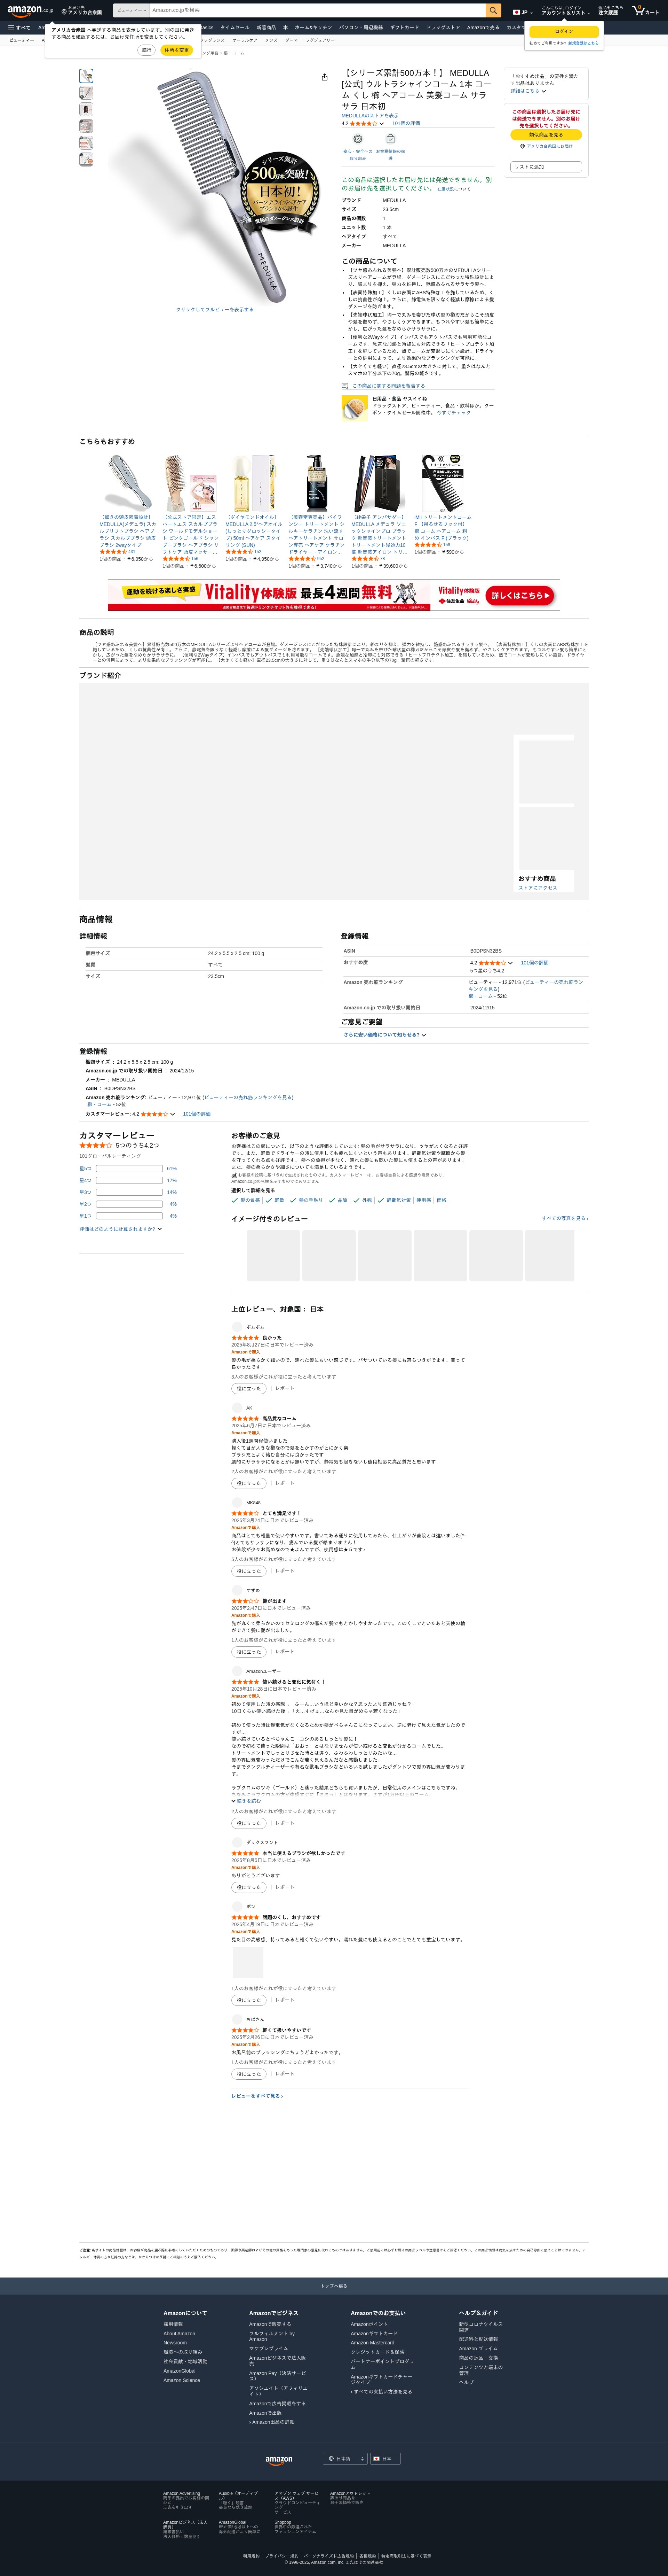Click the 安心・安全への取り組み badge icon
Screen dimensions: 668x2576
[x=357, y=139]
